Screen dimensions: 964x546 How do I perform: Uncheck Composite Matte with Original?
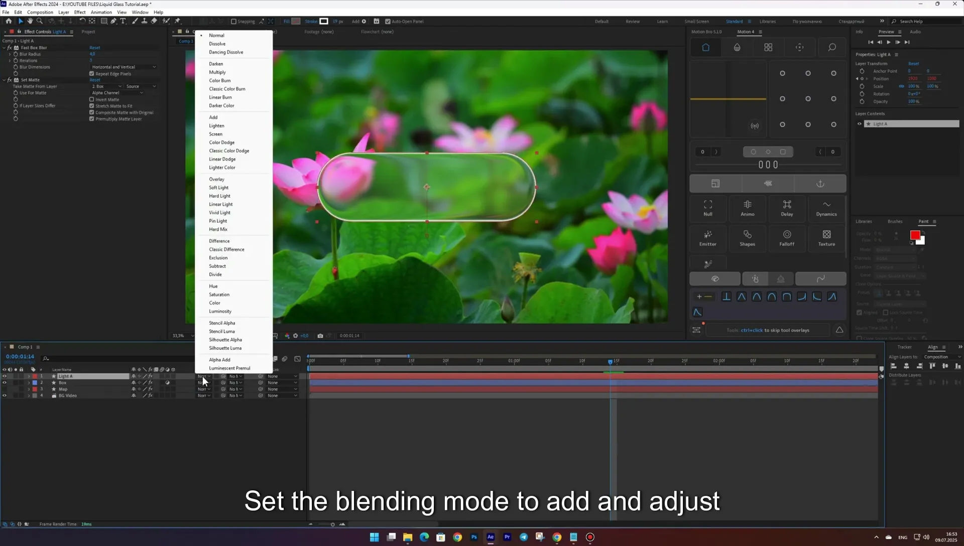tap(92, 112)
